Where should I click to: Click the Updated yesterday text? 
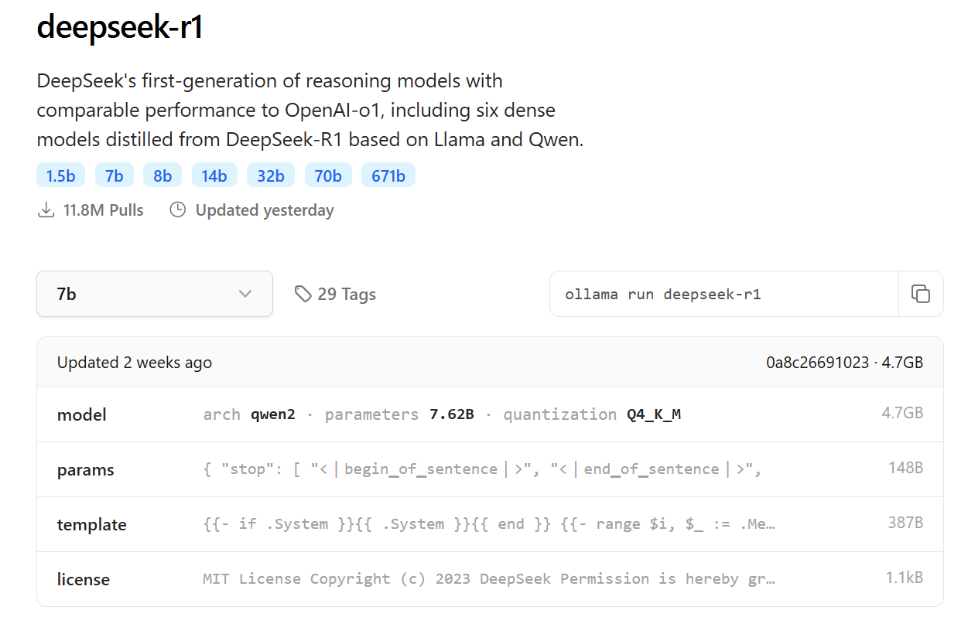point(265,210)
